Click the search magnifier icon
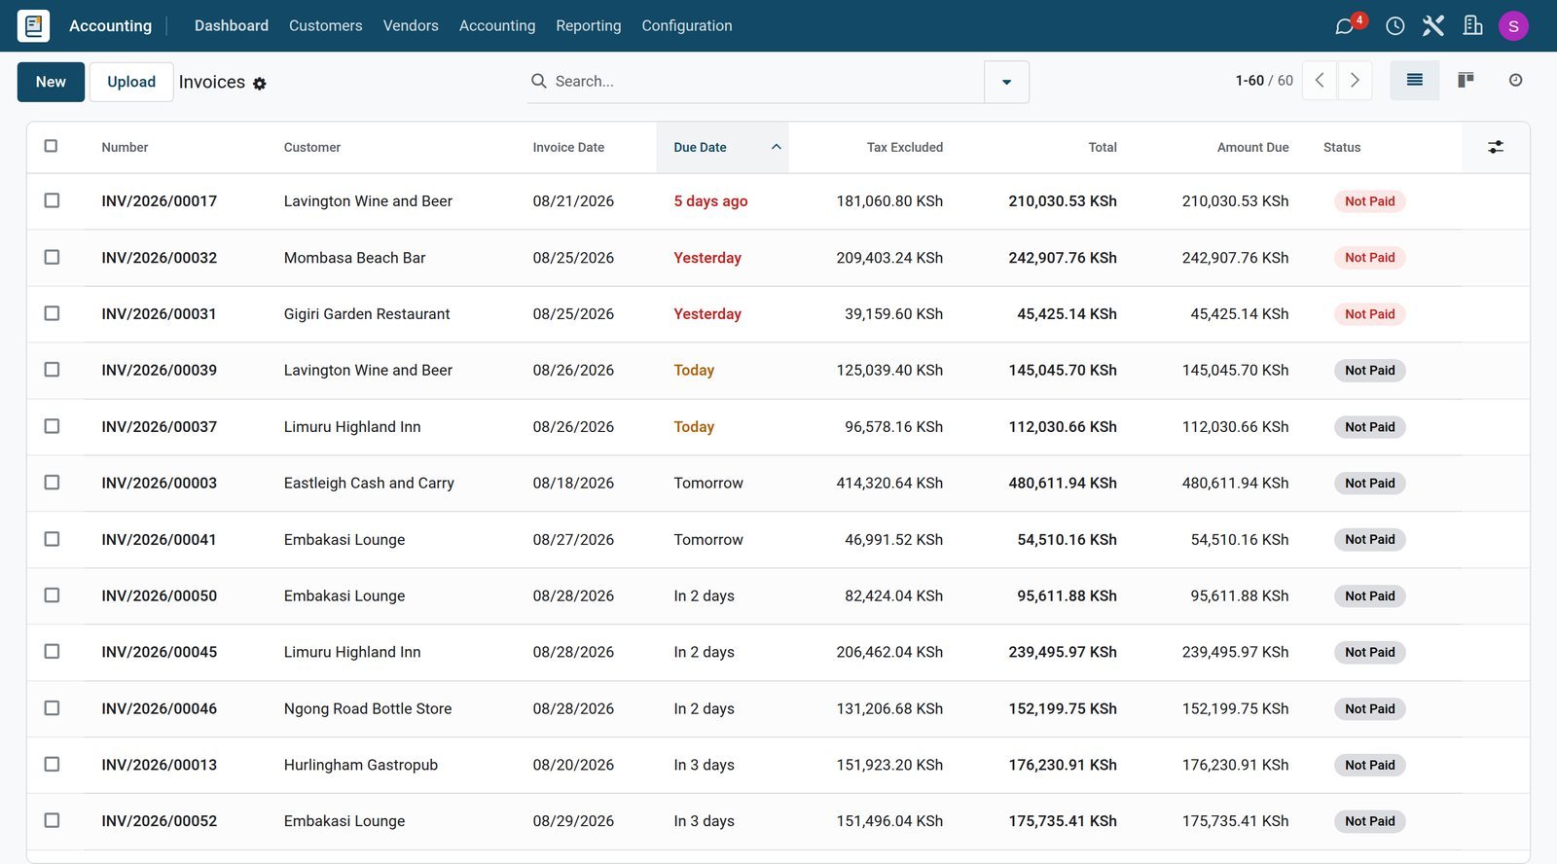 (x=538, y=81)
